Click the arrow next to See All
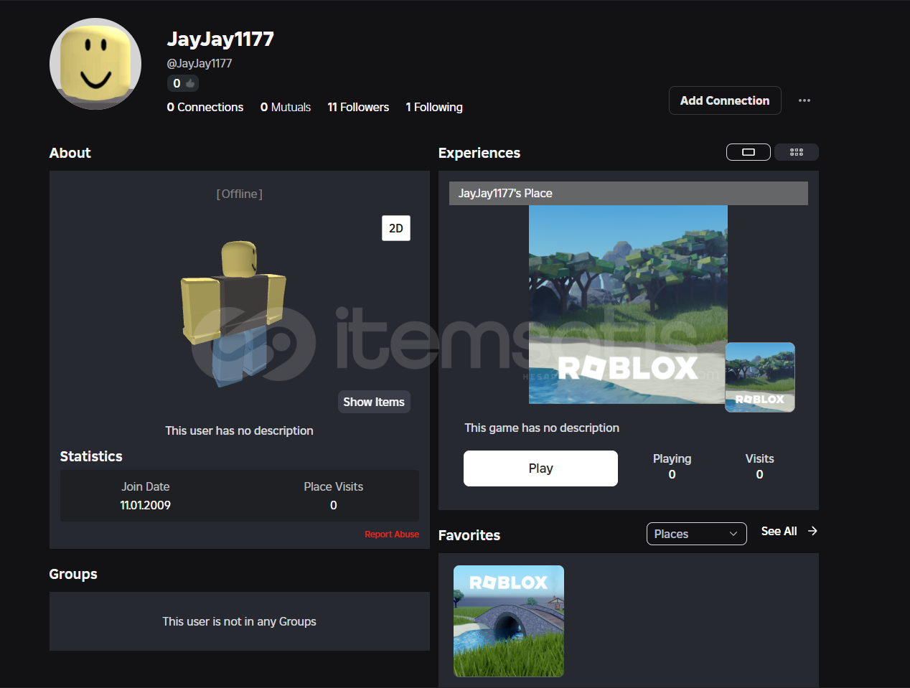The height and width of the screenshot is (688, 910). tap(812, 531)
